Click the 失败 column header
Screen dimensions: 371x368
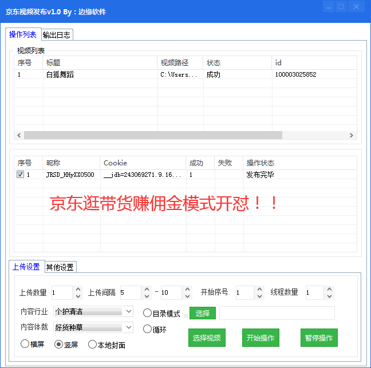tap(229, 163)
